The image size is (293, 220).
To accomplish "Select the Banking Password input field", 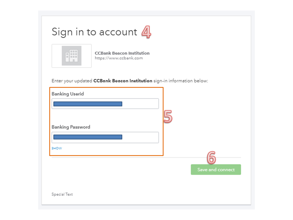I will click(105, 137).
